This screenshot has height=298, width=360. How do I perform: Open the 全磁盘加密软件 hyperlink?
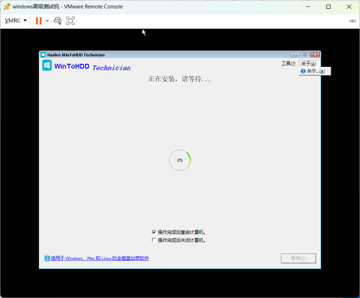pos(99,259)
